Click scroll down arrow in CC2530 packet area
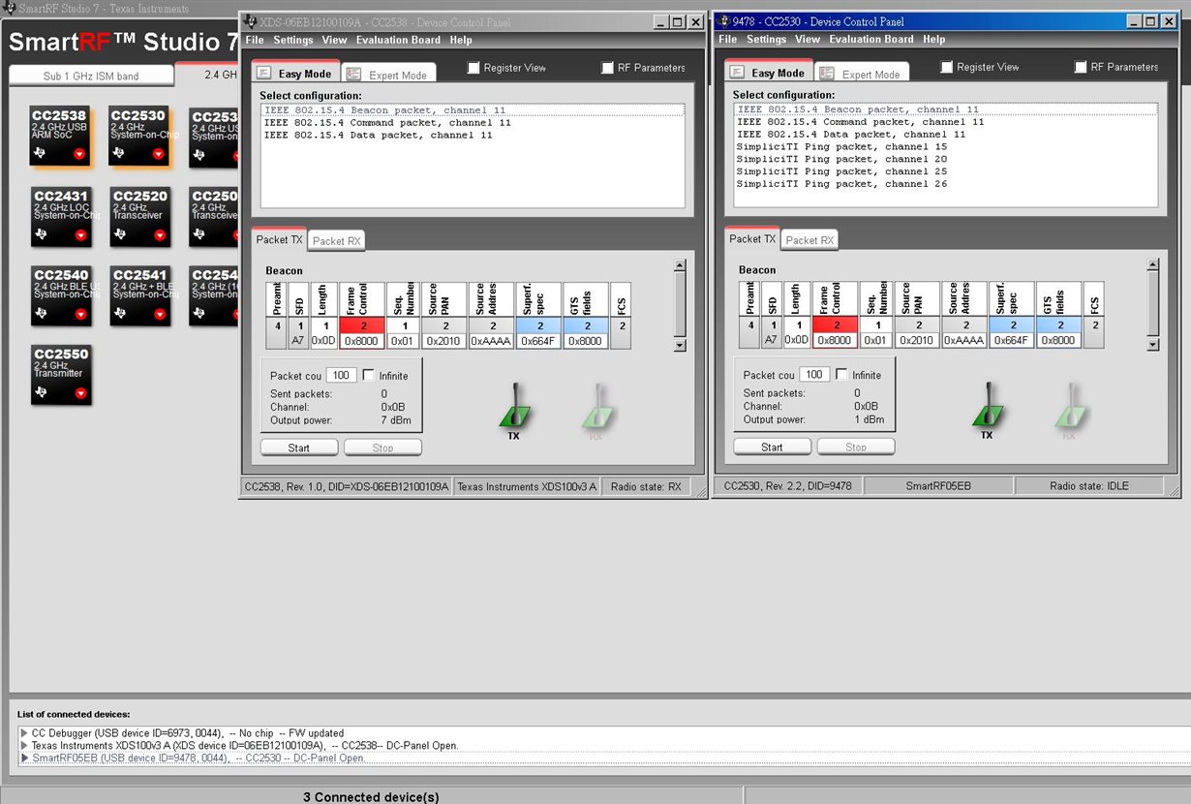1191x804 pixels. (x=1152, y=344)
